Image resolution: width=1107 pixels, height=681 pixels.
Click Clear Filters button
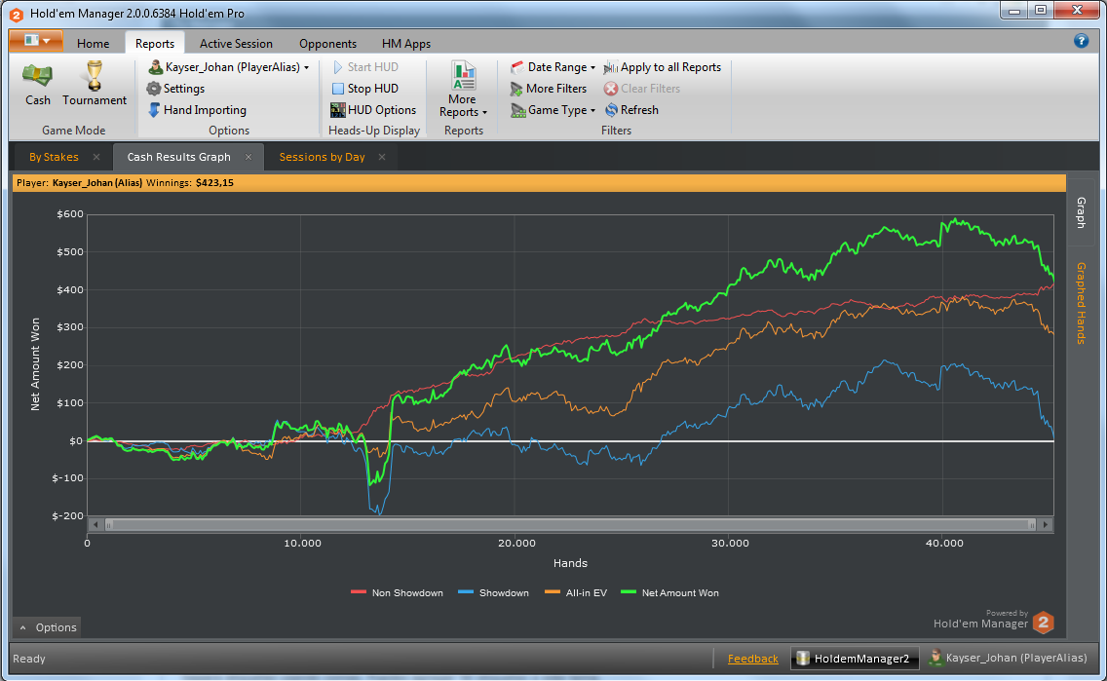click(x=642, y=89)
